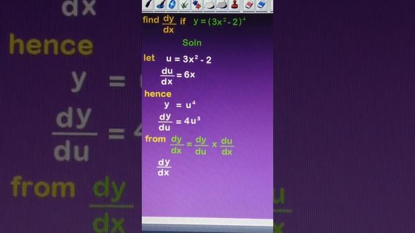Click the green 'Soln' heading
This screenshot has width=415, height=233.
click(x=192, y=43)
